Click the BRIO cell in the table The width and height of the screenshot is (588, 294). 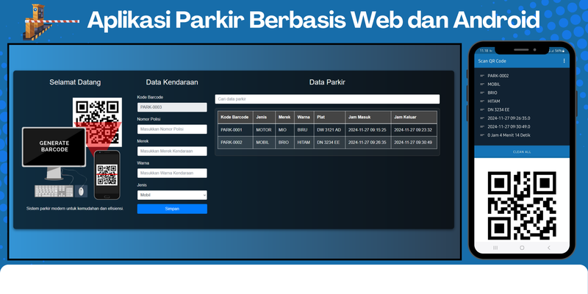coord(284,143)
